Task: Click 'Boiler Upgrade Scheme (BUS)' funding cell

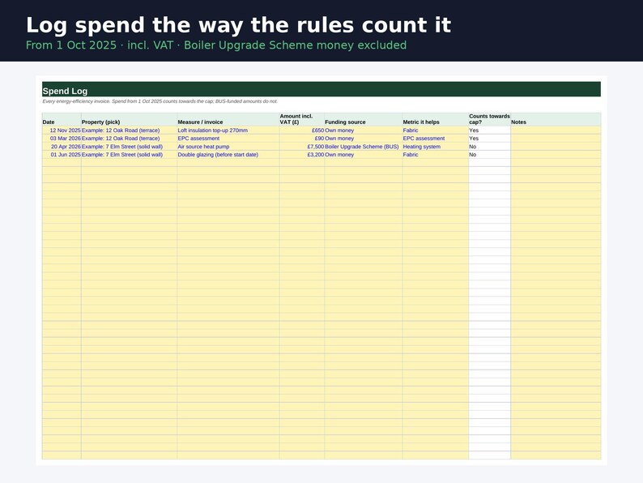Action: point(364,147)
